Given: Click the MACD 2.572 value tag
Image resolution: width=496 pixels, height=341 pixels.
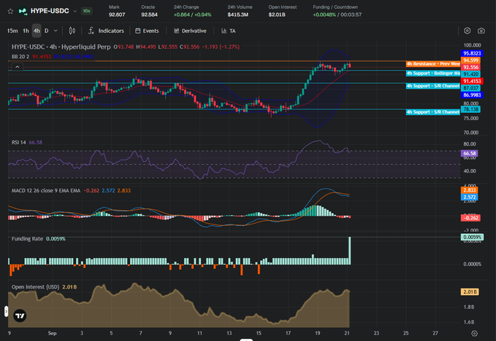Looking at the screenshot, I should tap(470, 197).
